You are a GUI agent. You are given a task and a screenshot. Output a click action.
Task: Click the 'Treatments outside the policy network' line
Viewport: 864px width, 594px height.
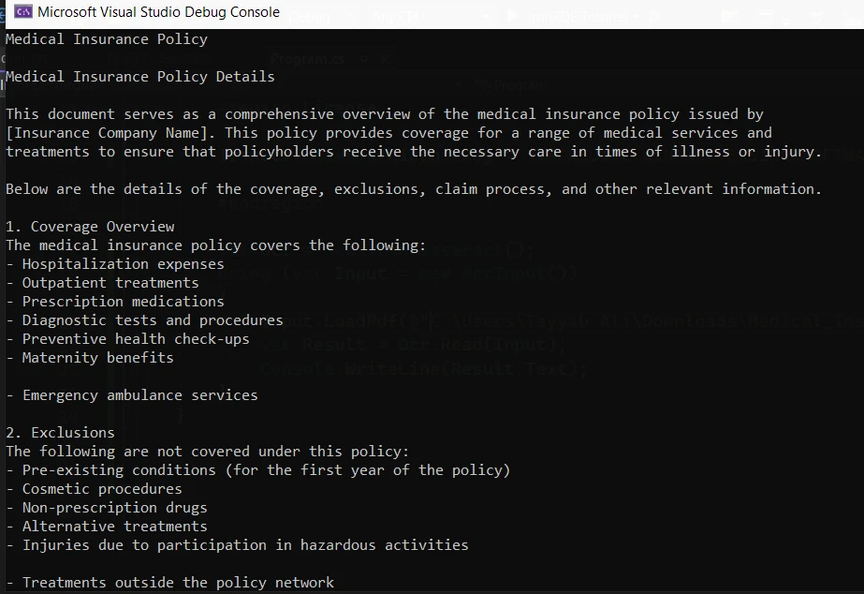pyautogui.click(x=178, y=583)
